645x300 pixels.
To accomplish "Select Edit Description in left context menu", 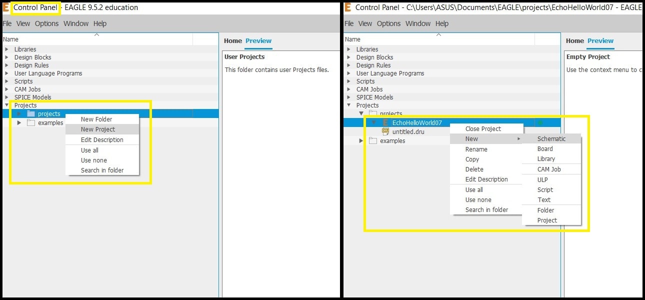I will (x=102, y=139).
